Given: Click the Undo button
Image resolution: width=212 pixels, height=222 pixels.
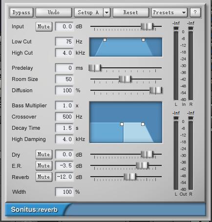Looking at the screenshot, I should 54,13.
